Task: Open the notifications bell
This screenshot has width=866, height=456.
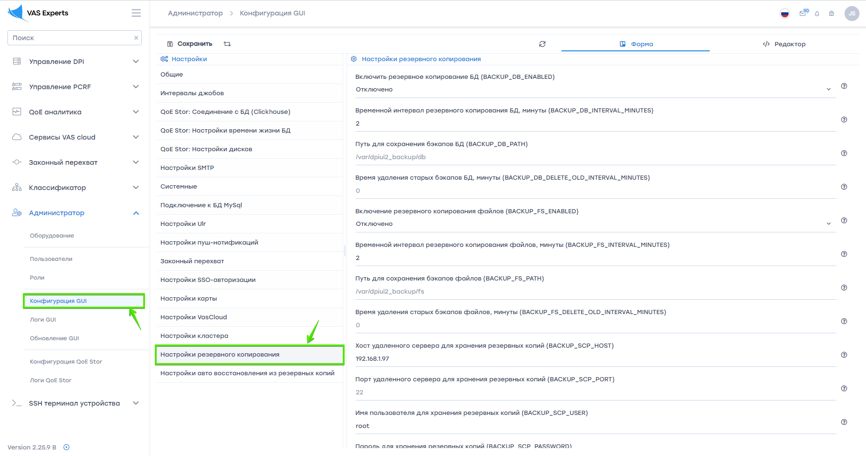Action: pos(817,14)
